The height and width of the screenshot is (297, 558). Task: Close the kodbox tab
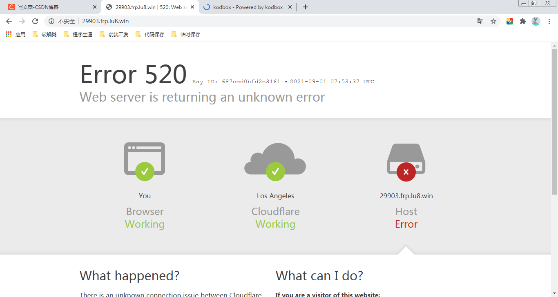pyautogui.click(x=290, y=7)
